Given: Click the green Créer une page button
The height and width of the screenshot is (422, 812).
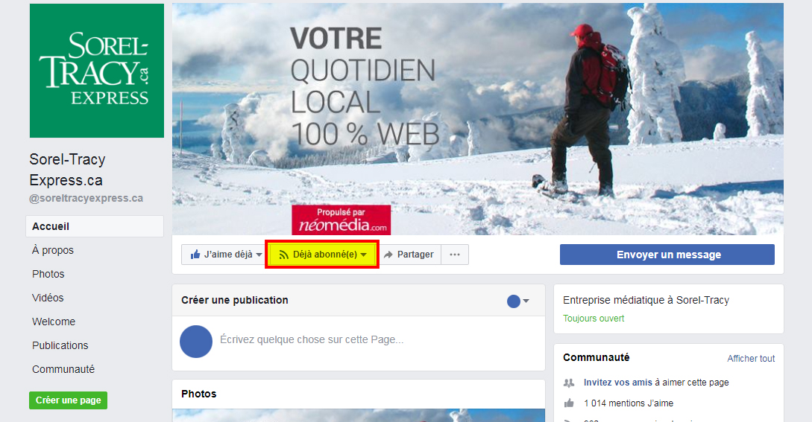Looking at the screenshot, I should pos(69,400).
